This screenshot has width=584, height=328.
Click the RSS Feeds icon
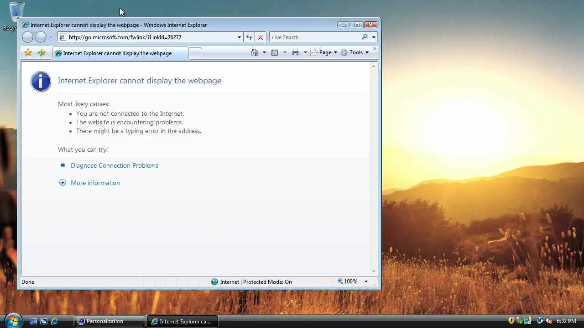275,52
